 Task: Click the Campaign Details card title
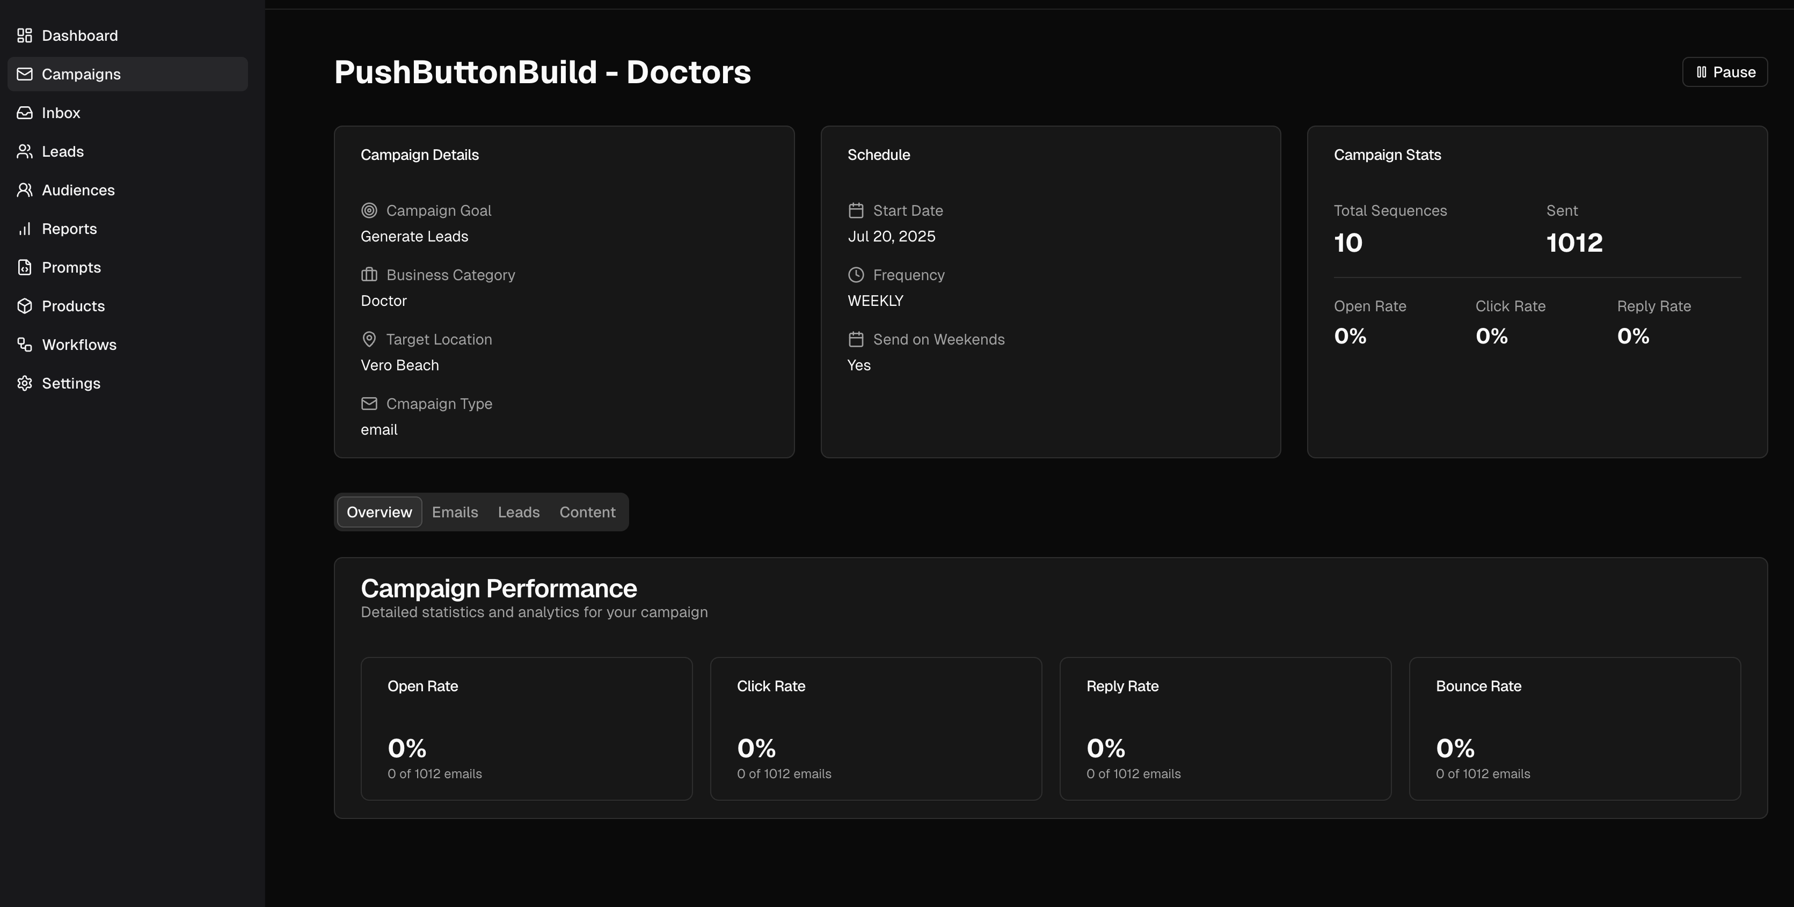coord(420,155)
